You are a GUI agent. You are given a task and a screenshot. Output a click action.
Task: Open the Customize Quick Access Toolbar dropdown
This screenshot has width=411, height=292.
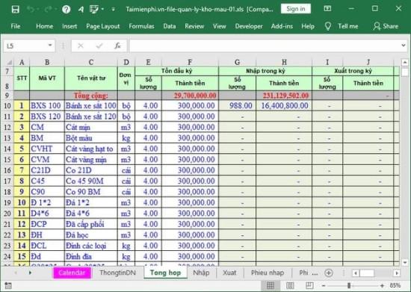[114, 10]
